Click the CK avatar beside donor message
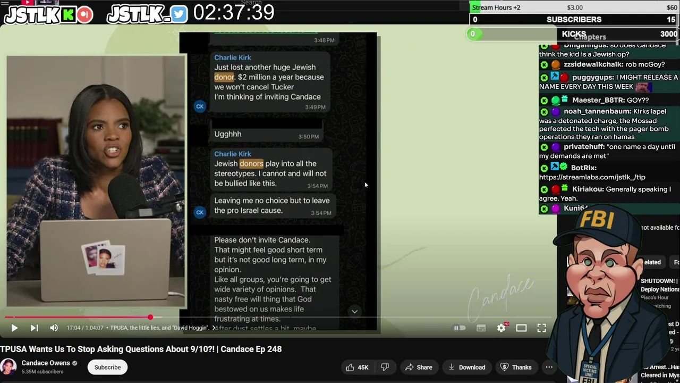The height and width of the screenshot is (383, 680). 200,106
